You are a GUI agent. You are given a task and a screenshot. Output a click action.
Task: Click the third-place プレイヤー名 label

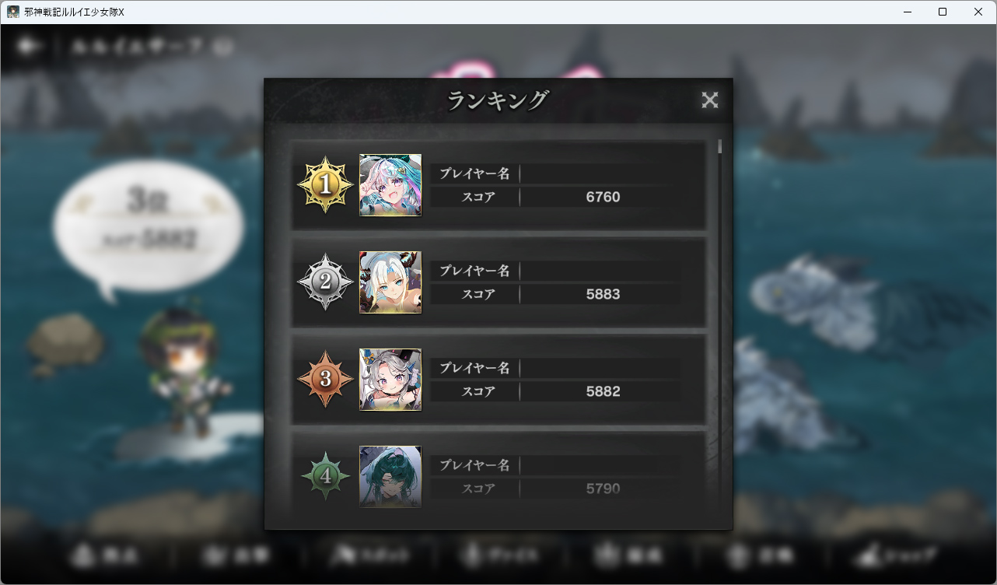click(x=474, y=368)
